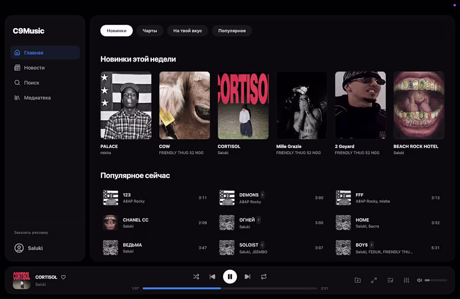This screenshot has width=460, height=299.
Task: Open the playback queue
Action: 390,280
